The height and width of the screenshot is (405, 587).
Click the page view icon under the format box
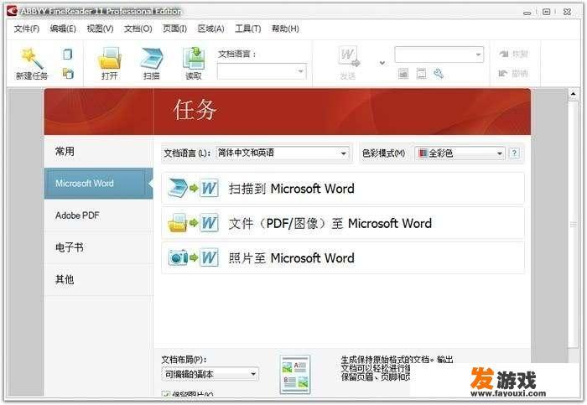(x=421, y=73)
